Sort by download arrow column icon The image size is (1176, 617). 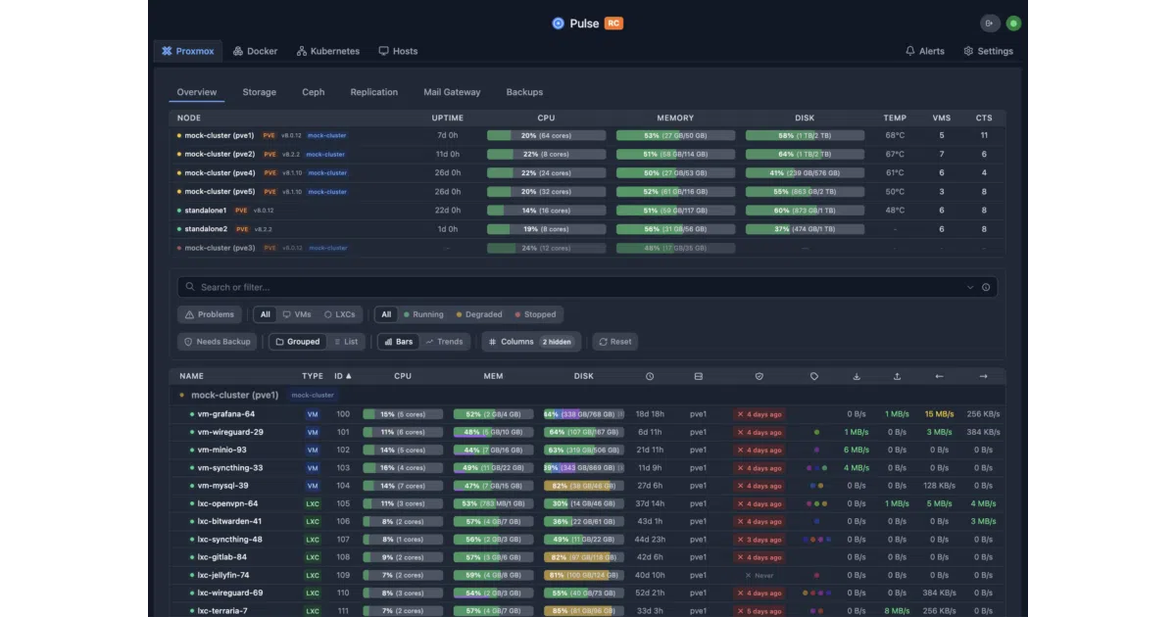(x=857, y=376)
